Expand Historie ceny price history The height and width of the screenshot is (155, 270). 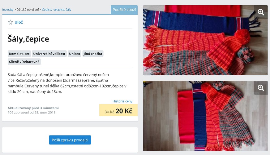click(122, 101)
